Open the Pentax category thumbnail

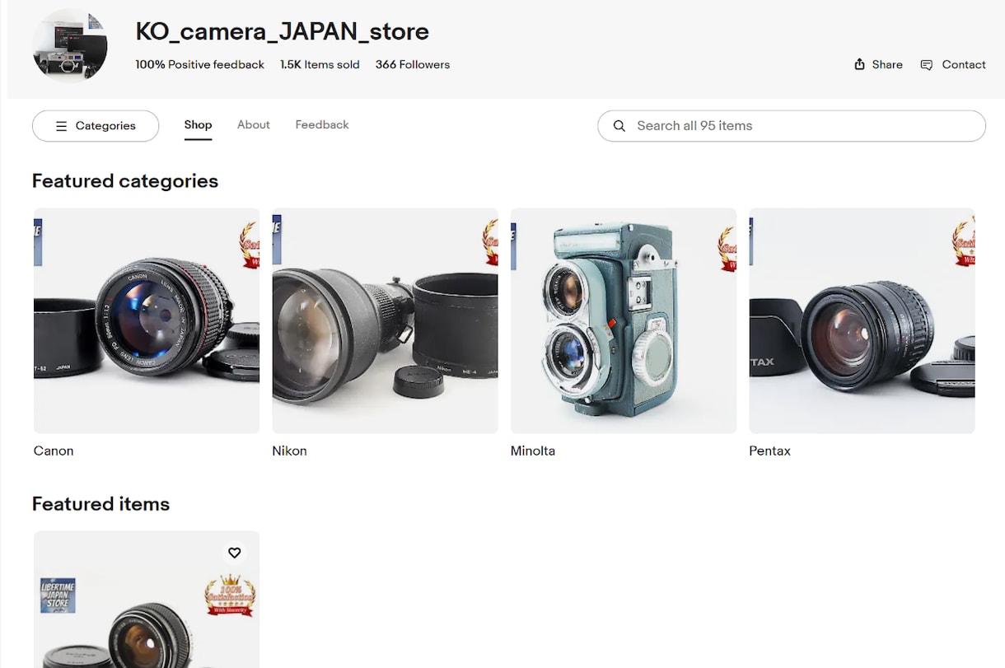[x=862, y=320]
